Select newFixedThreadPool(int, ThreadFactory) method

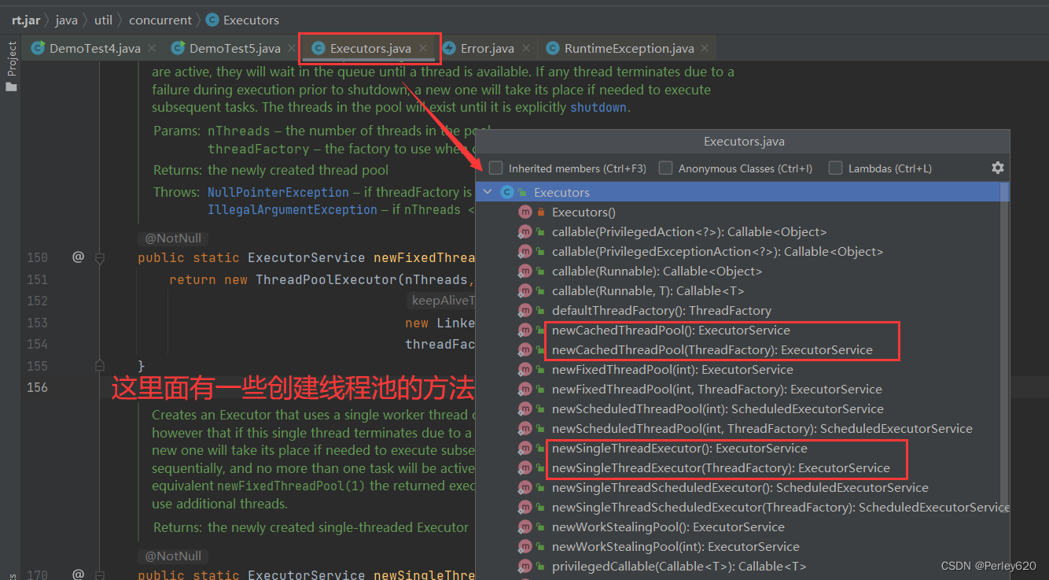(x=717, y=390)
